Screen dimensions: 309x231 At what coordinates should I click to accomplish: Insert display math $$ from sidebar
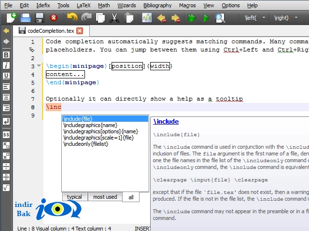click(6, 135)
